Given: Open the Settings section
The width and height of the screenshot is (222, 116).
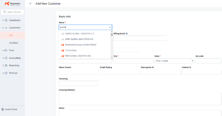Looking at the screenshot, I should [13, 73].
